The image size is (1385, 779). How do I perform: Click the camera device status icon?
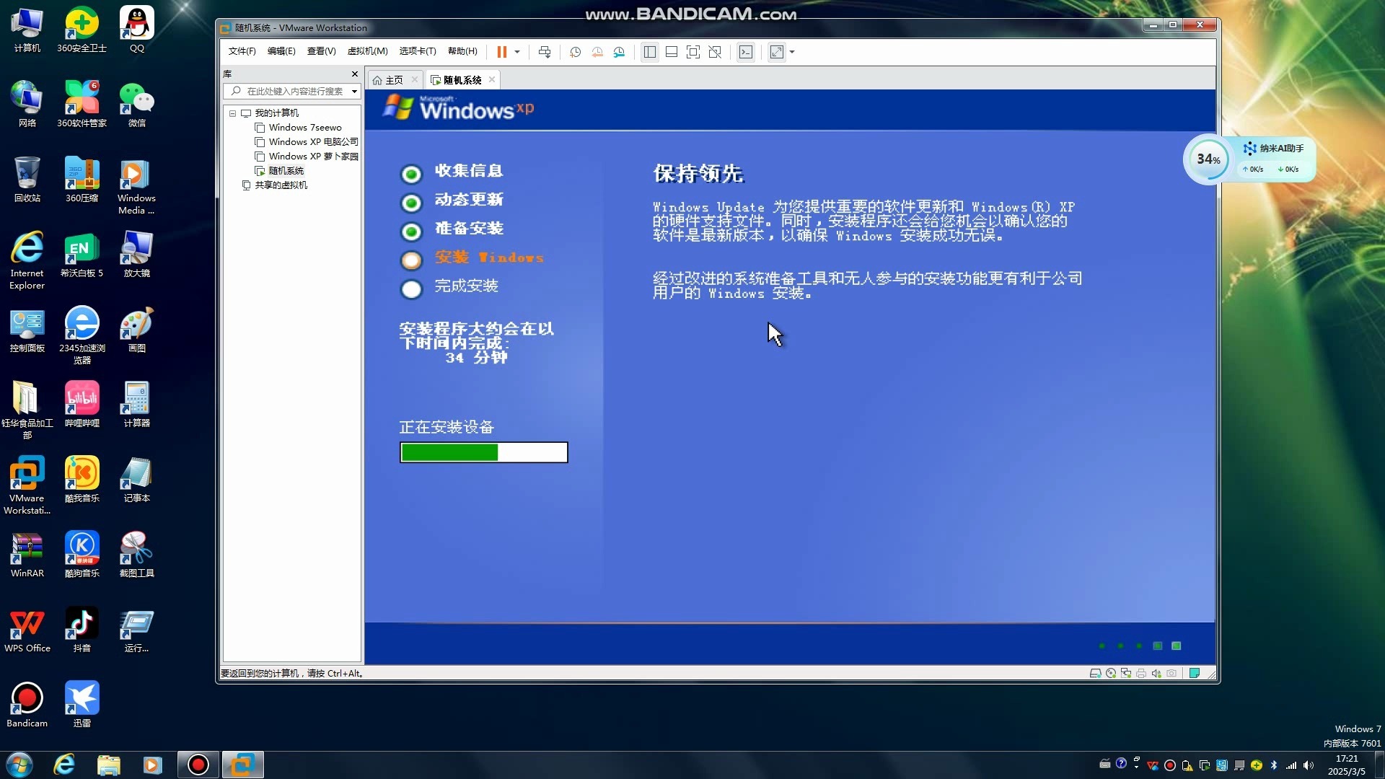[x=1171, y=673]
